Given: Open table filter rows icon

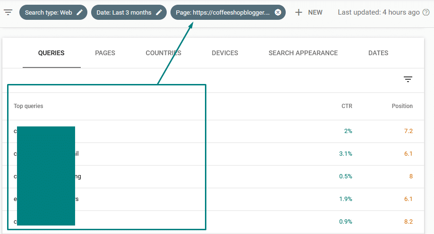Looking at the screenshot, I should [408, 79].
